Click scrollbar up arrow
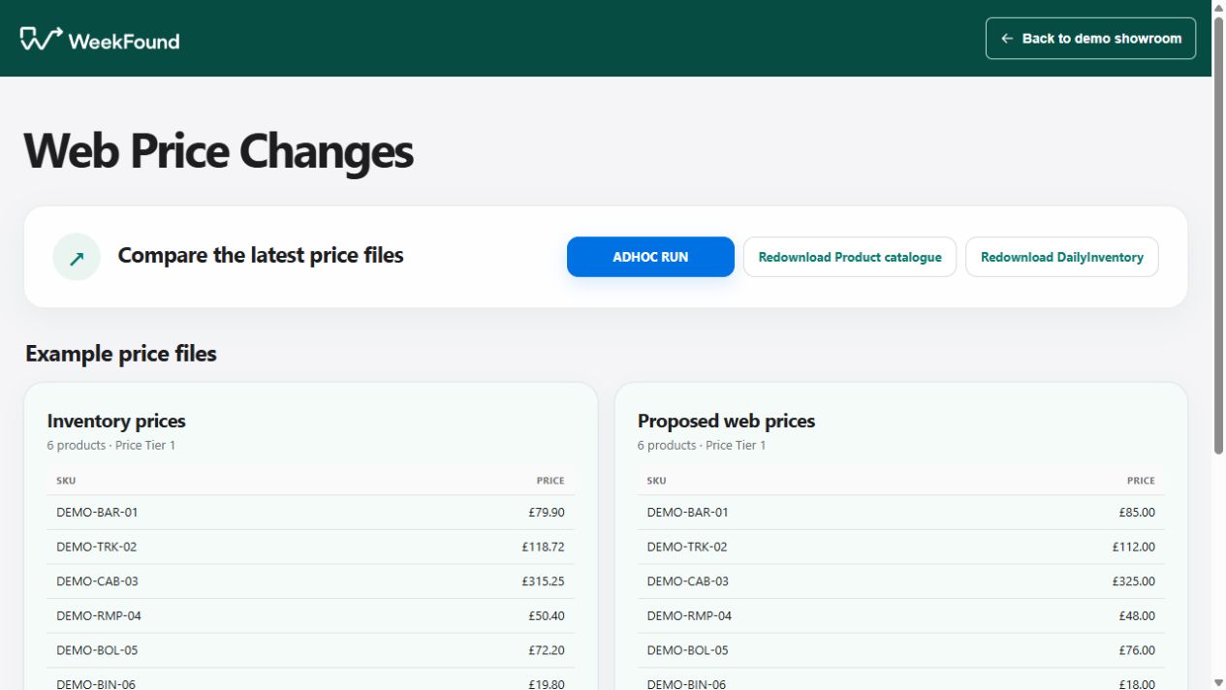The image size is (1226, 690). click(1218, 7)
